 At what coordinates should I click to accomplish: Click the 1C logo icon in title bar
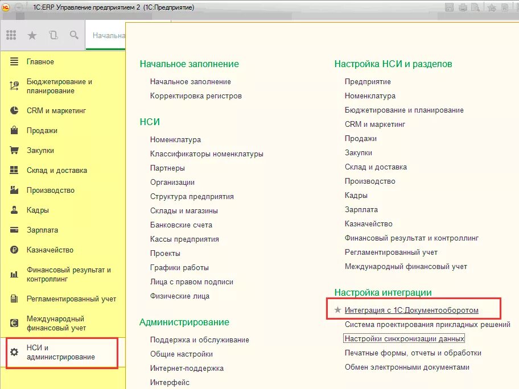(x=6, y=7)
